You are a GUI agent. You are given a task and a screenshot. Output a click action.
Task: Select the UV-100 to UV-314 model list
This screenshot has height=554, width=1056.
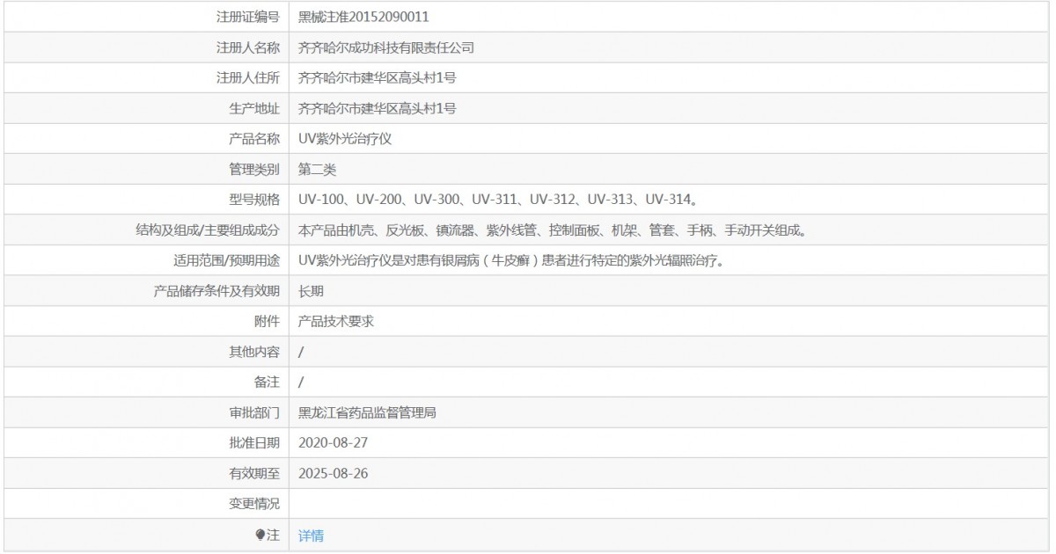500,200
